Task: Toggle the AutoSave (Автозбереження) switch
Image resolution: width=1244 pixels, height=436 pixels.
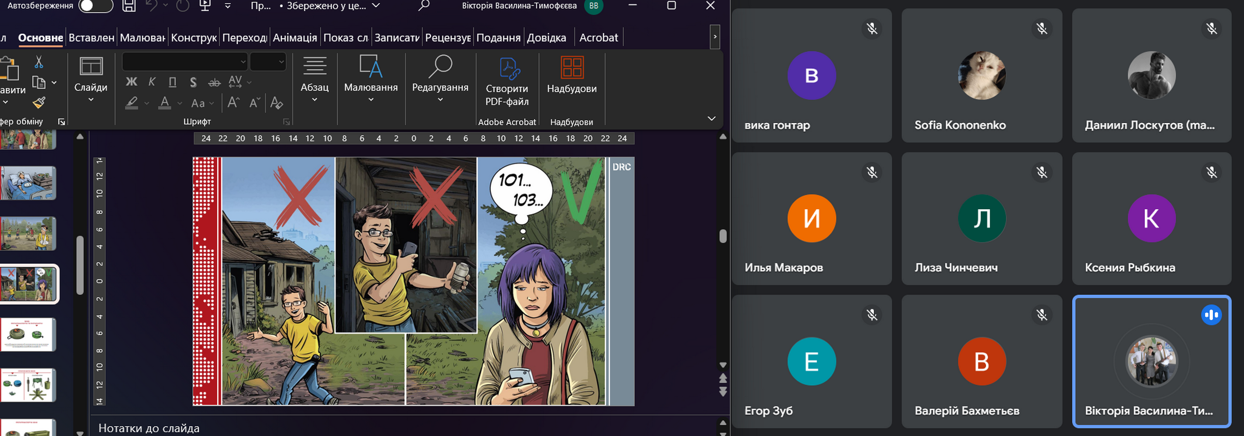Action: point(95,6)
